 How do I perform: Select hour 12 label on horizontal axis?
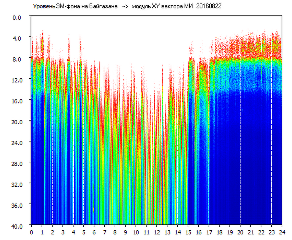pyautogui.click(x=157, y=232)
